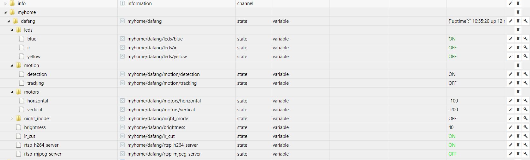Delete the motion/tracking state

518,83
